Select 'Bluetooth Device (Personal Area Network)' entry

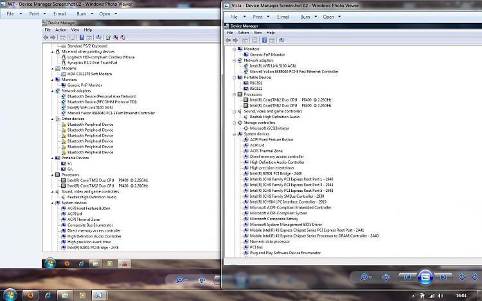[x=102, y=96]
